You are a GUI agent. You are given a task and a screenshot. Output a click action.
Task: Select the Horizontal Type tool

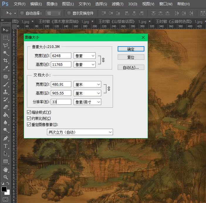coord(6,146)
